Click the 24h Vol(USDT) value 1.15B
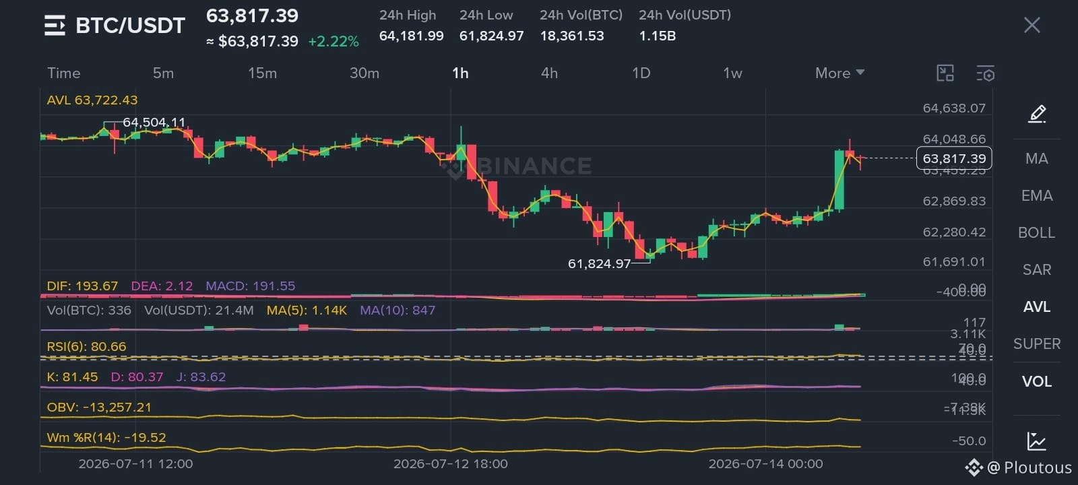Image resolution: width=1078 pixels, height=485 pixels. point(657,36)
